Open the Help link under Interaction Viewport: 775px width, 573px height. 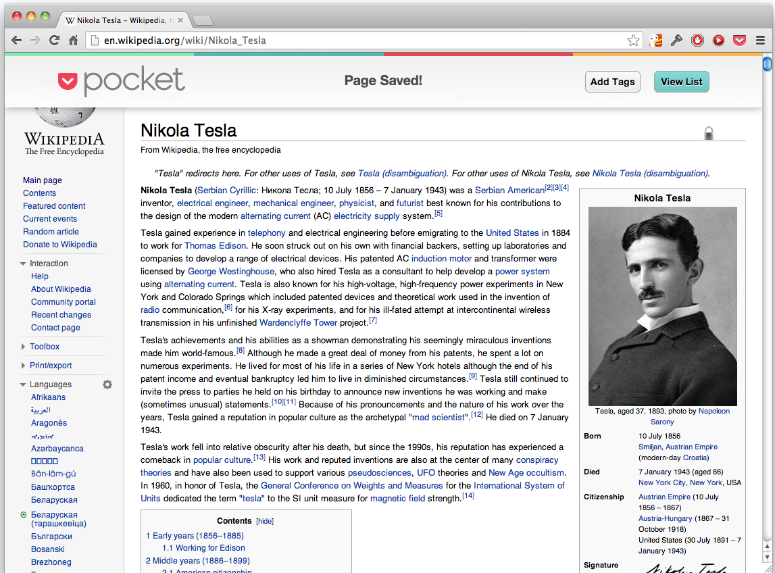point(40,276)
